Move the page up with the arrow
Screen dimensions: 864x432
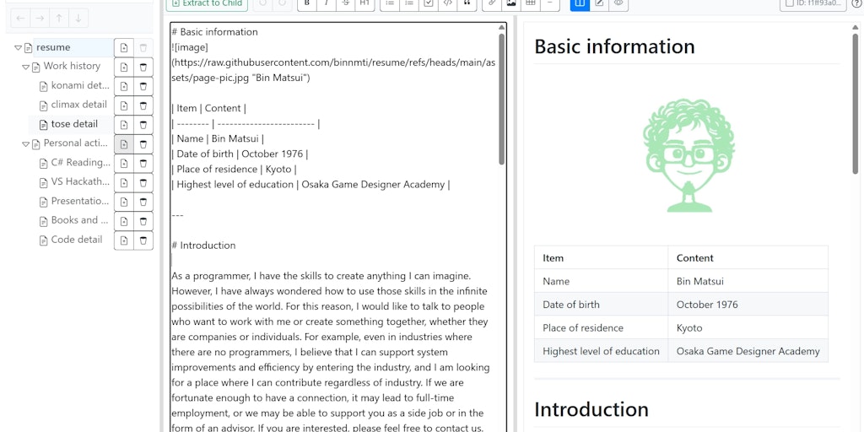(59, 19)
